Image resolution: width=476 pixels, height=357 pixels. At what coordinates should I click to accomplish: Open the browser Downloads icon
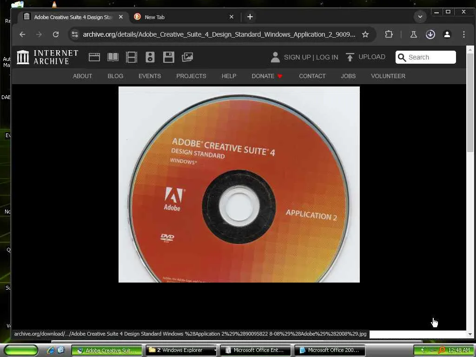coord(430,34)
